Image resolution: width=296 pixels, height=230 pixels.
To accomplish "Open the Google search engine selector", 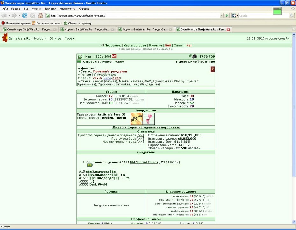I will click(235, 16).
